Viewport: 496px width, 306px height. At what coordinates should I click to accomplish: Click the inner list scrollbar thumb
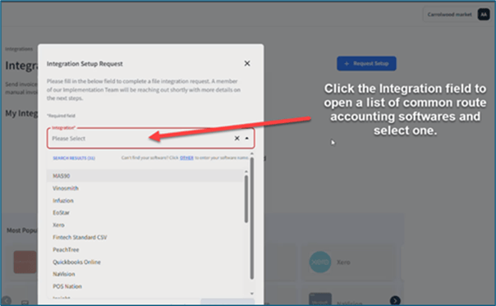coord(246,199)
